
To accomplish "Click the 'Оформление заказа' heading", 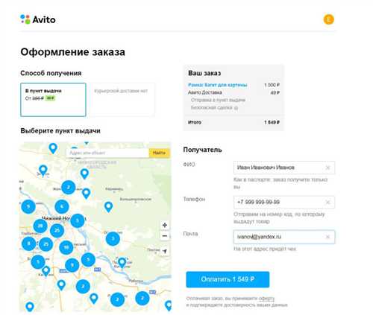I will [x=72, y=52].
